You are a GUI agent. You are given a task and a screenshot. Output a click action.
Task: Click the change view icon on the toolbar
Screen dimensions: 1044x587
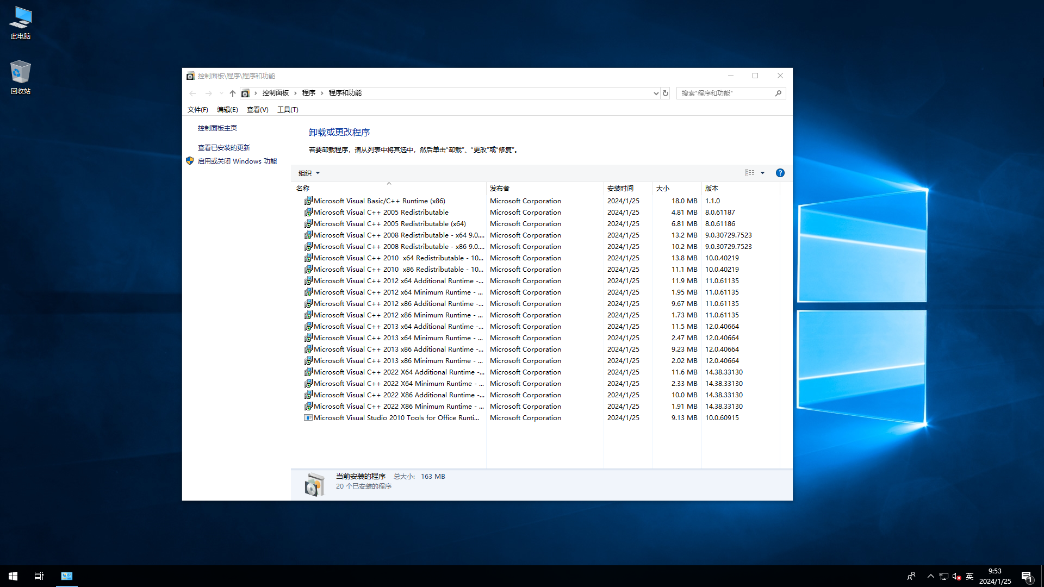pyautogui.click(x=749, y=172)
